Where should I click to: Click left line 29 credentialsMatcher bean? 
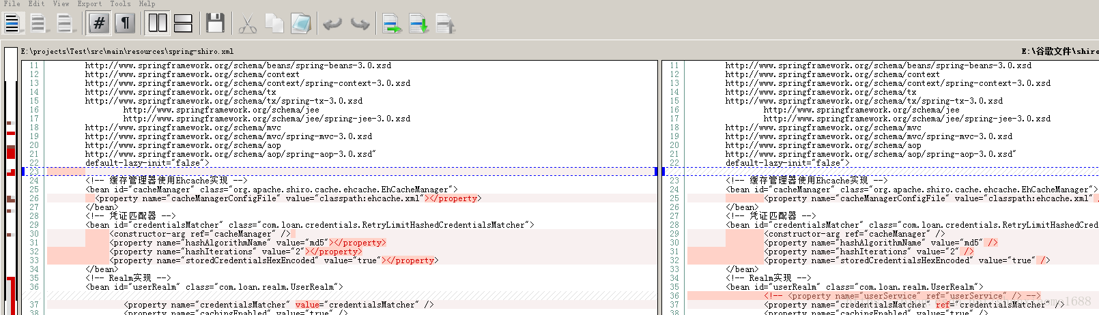tap(310, 225)
